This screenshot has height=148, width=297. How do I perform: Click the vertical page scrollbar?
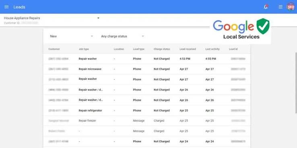point(296,83)
